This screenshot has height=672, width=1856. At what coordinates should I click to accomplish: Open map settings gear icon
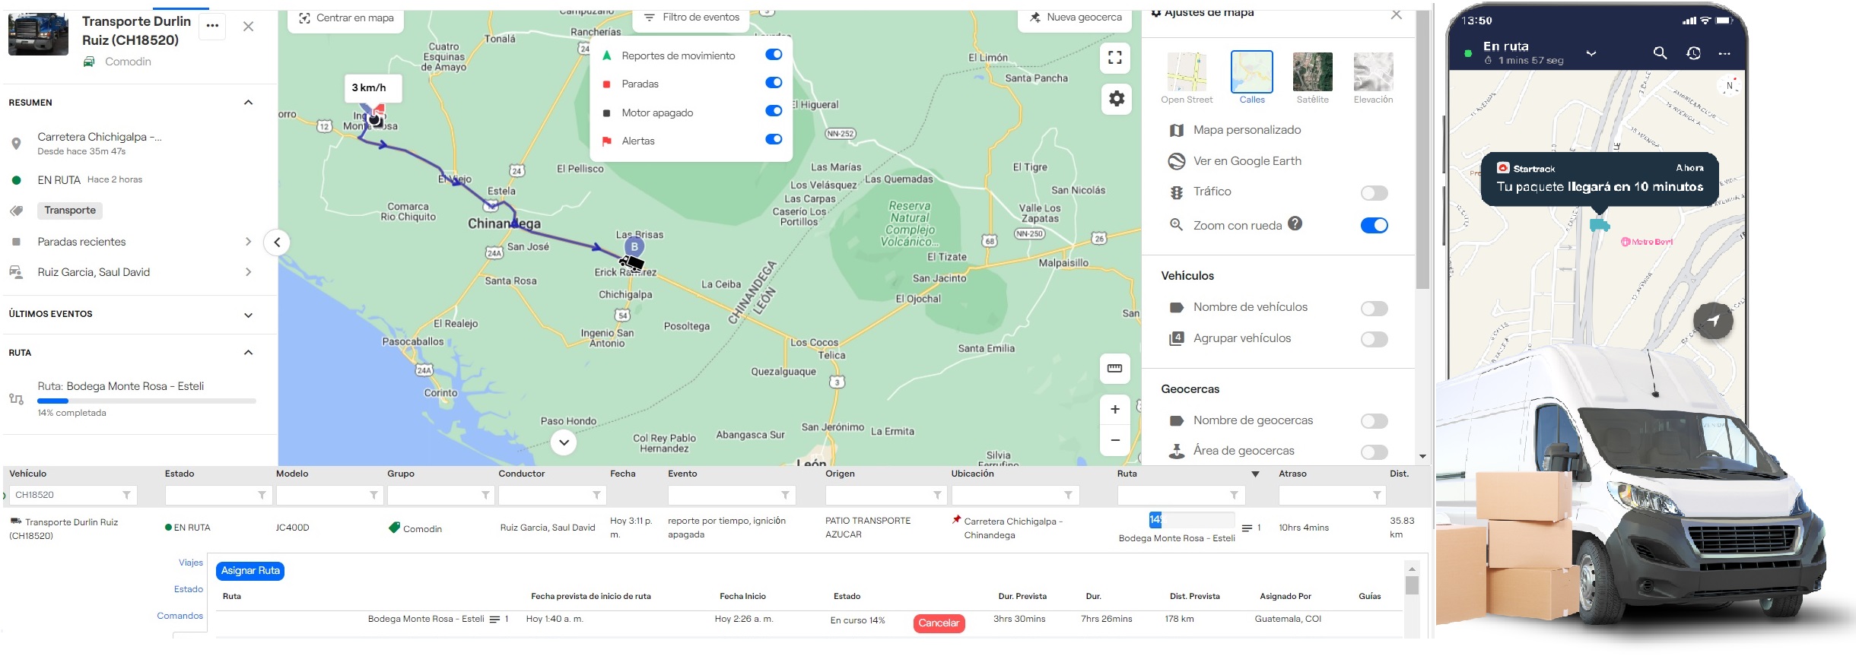point(1116,99)
